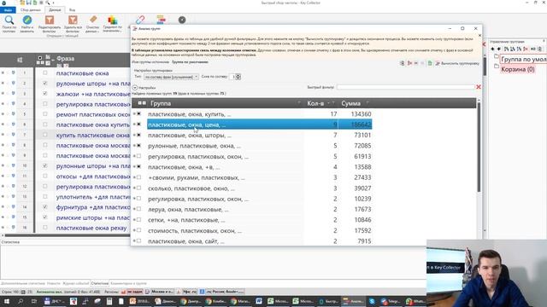Open the search by phrases magnifier tool
Viewport: 547px width, 307px height.
click(9, 23)
